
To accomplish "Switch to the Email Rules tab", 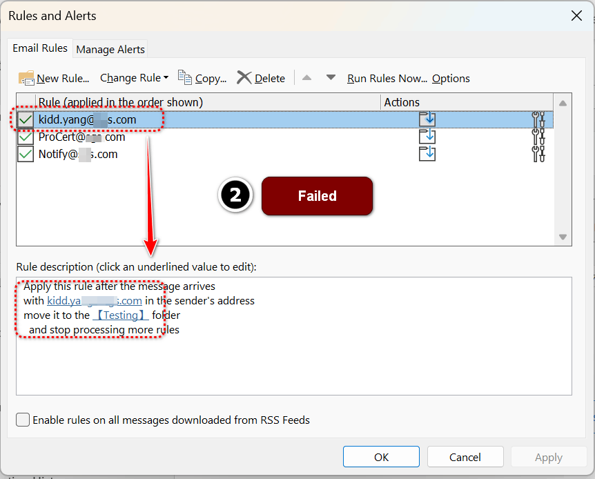I will (40, 48).
